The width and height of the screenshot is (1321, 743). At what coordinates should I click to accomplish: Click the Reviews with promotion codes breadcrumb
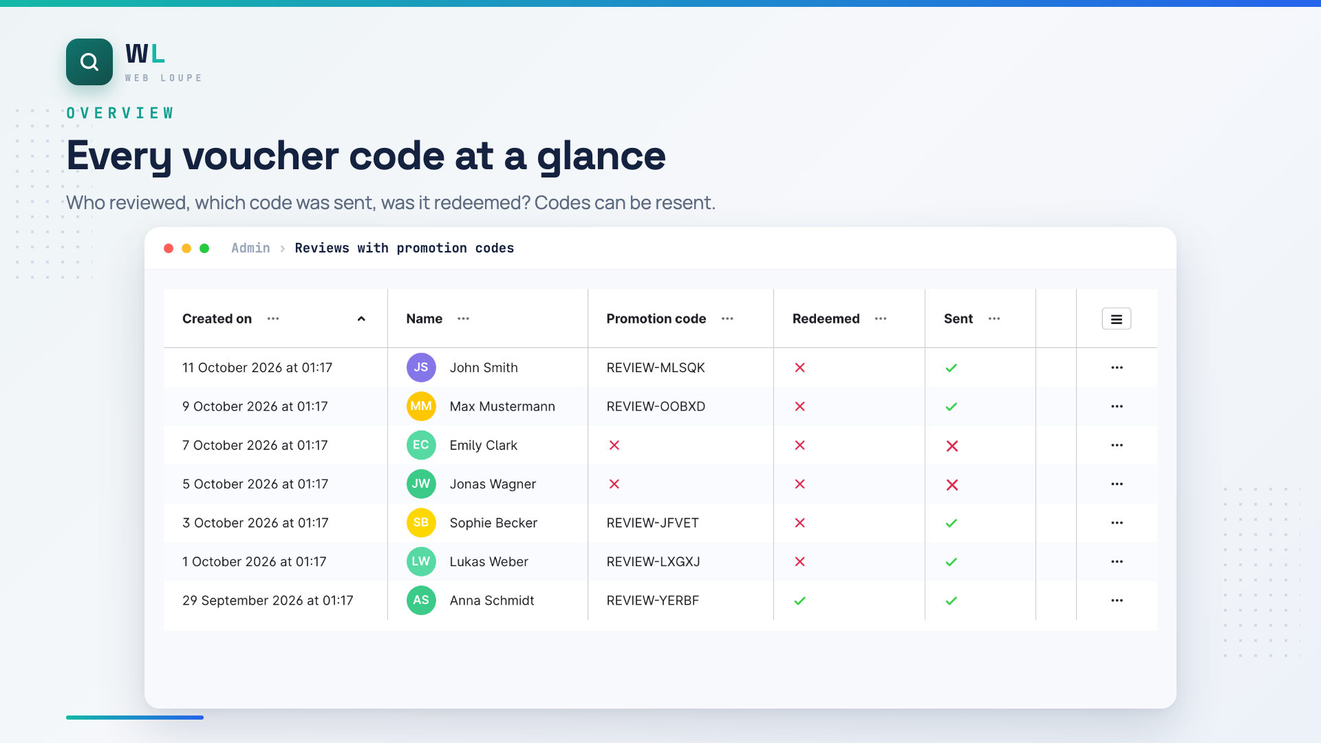(405, 248)
